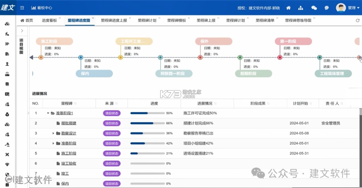Screen dimensions: 362x188
Task: Click the 66% progress bar of 报批报建
Action: [148, 123]
